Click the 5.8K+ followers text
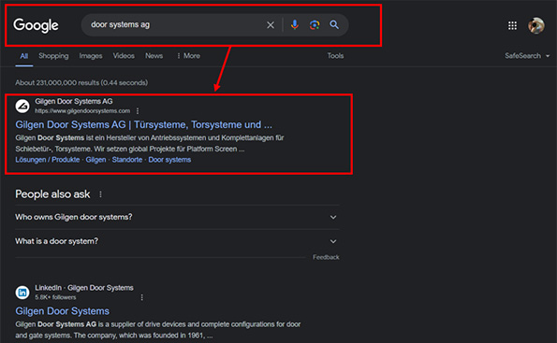Screen dimensions: 557x343 55,297
